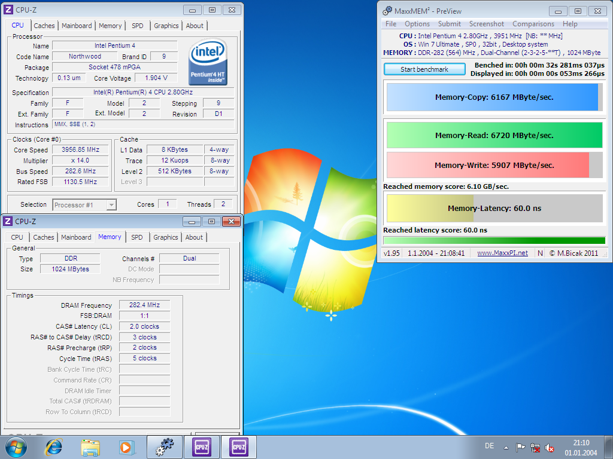Open Windows Media Player from taskbar

[127, 447]
